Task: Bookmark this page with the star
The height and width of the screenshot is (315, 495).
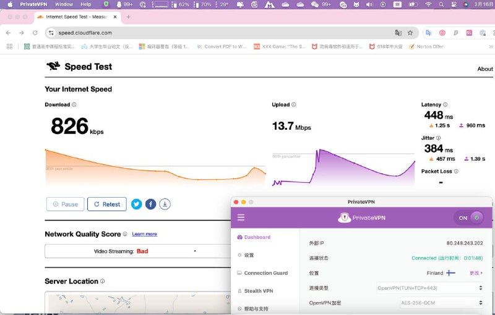Action: [x=410, y=33]
